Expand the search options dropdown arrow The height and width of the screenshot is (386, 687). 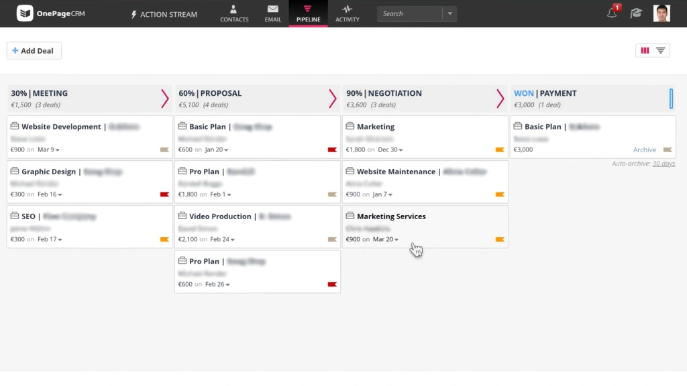coord(450,13)
